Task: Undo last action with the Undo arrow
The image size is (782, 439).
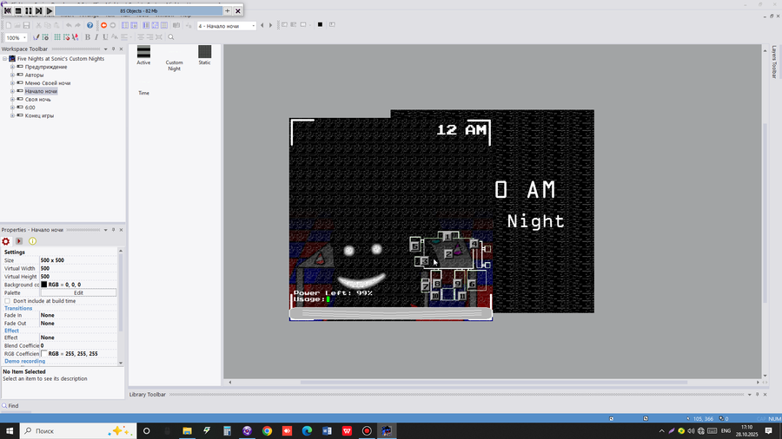Action: pos(69,25)
